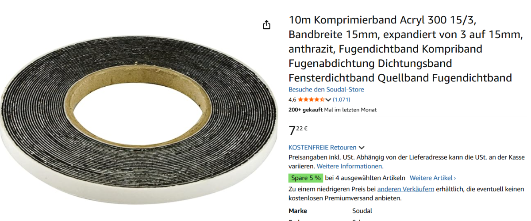Follow the anderen Verkäufern link
This screenshot has height=221, width=531.
pyautogui.click(x=406, y=189)
